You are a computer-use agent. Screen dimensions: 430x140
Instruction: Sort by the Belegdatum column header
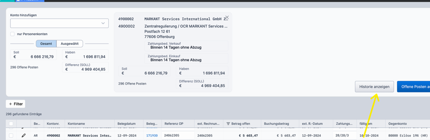(129, 124)
